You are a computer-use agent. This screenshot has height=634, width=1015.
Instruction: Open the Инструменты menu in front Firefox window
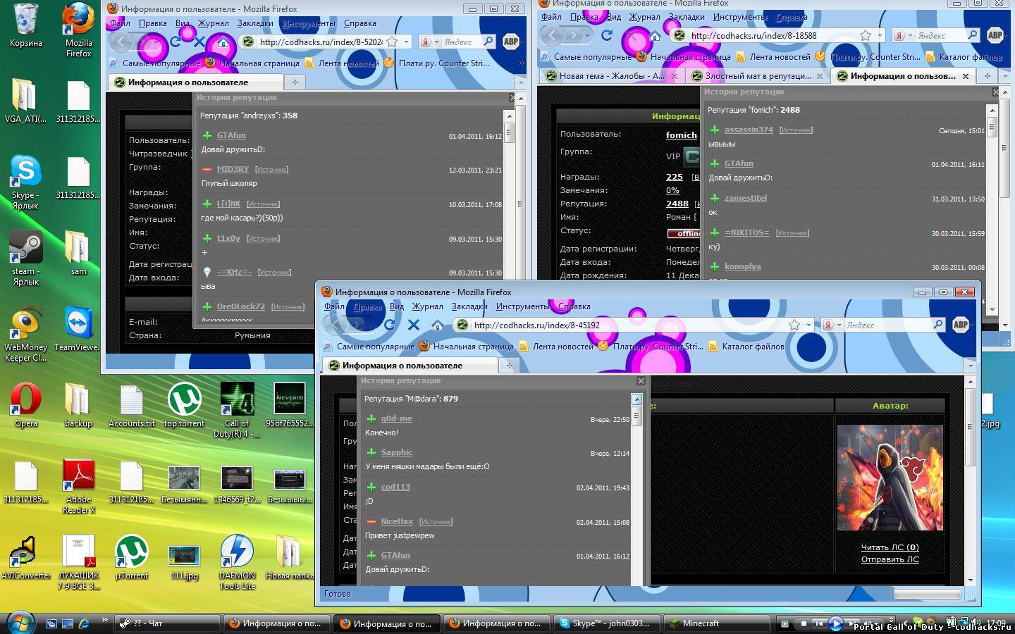pos(522,306)
